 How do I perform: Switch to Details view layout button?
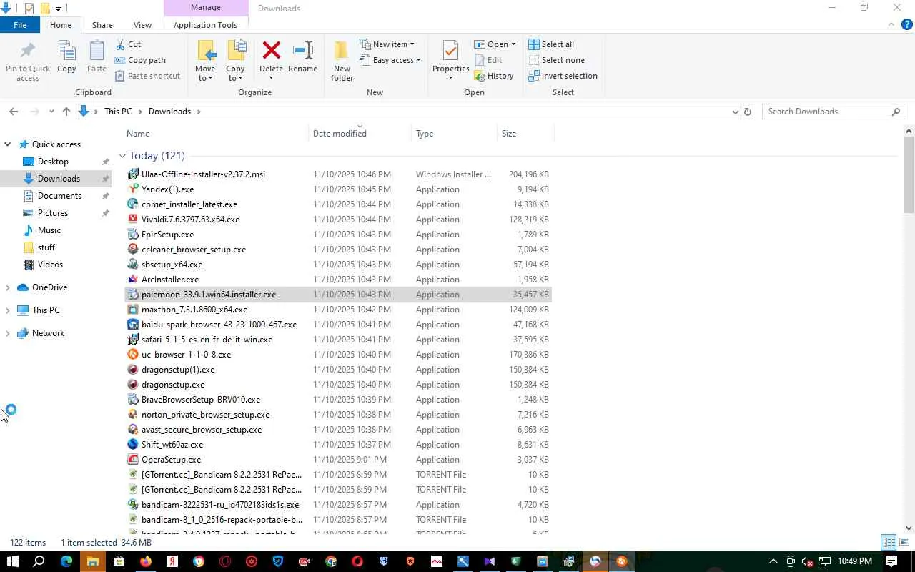(889, 542)
